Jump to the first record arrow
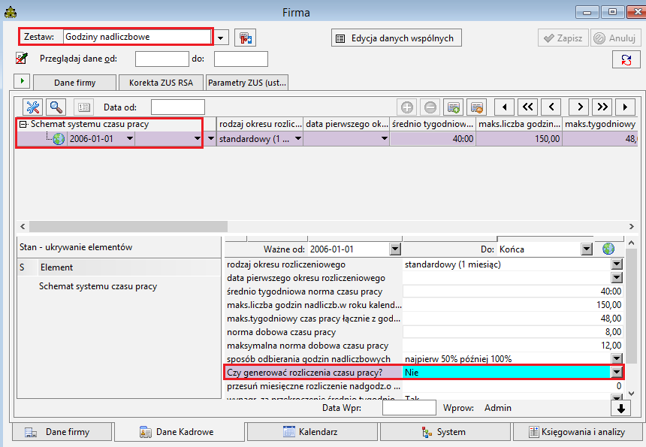This screenshot has width=646, height=447. coord(504,107)
